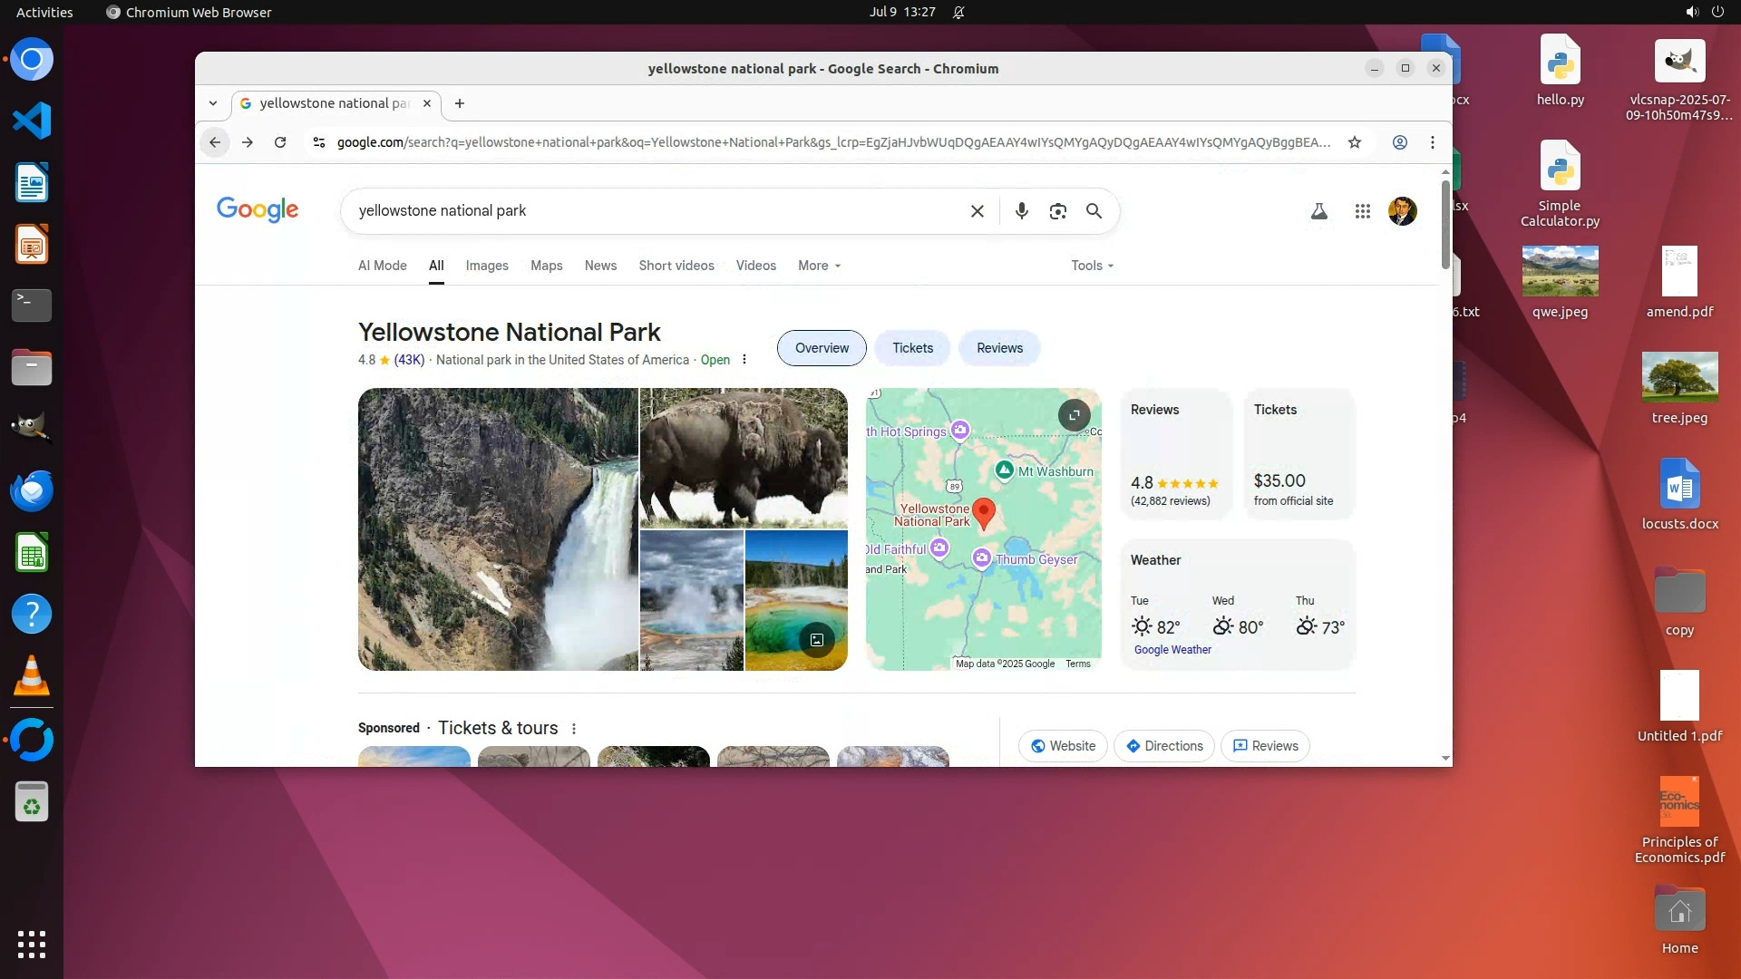The width and height of the screenshot is (1741, 979).
Task: Select the Tickets chip
Action: [912, 348]
